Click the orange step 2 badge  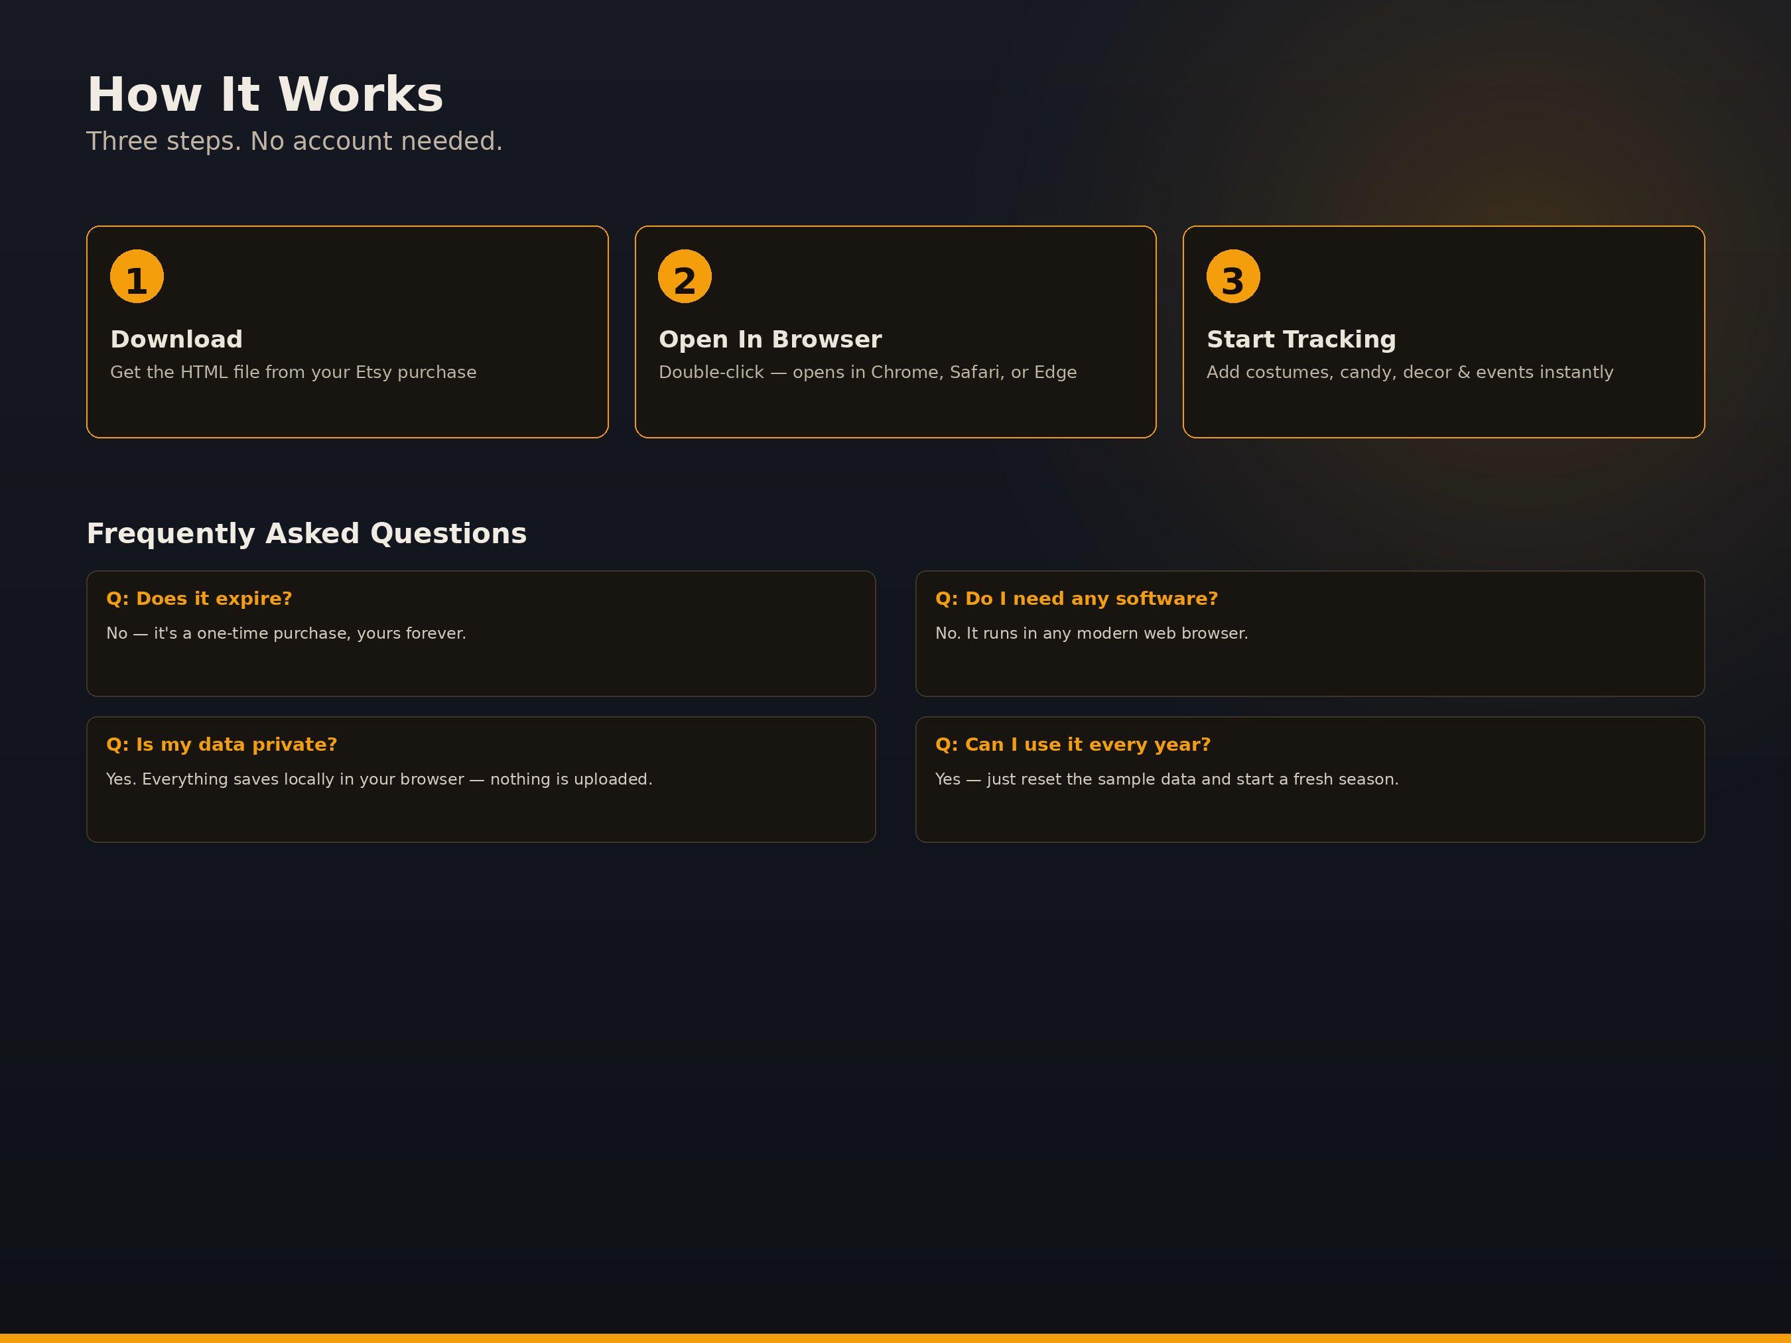685,276
